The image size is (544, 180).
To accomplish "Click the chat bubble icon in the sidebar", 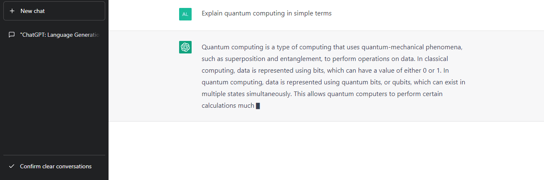I will click(12, 35).
